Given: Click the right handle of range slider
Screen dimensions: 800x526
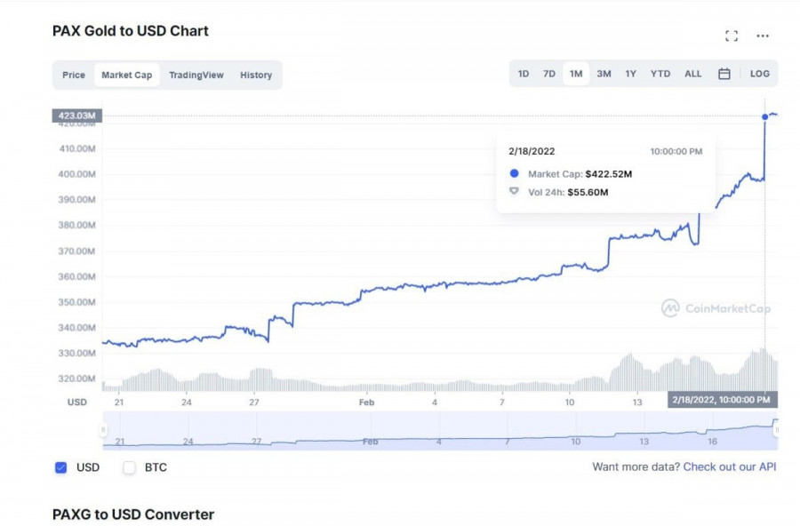Looking at the screenshot, I should coord(776,430).
